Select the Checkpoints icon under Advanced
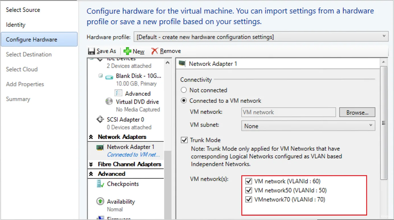Screen dimensions: 394x220 (x=100, y=184)
